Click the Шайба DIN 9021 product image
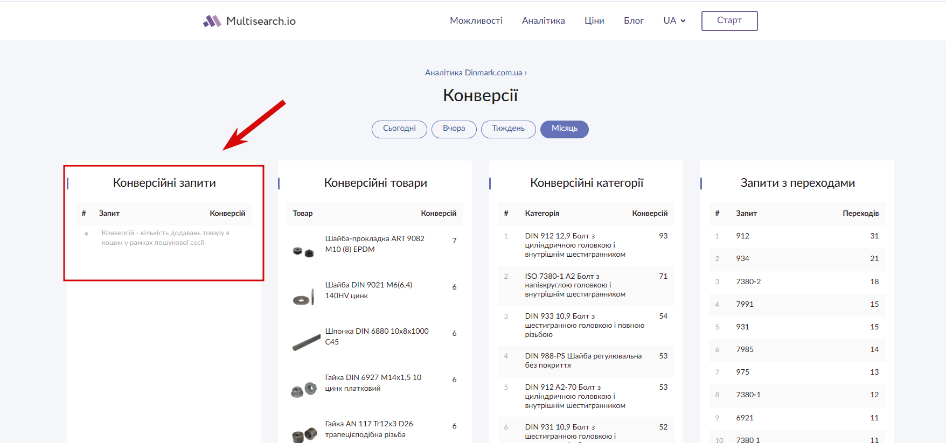 [303, 297]
